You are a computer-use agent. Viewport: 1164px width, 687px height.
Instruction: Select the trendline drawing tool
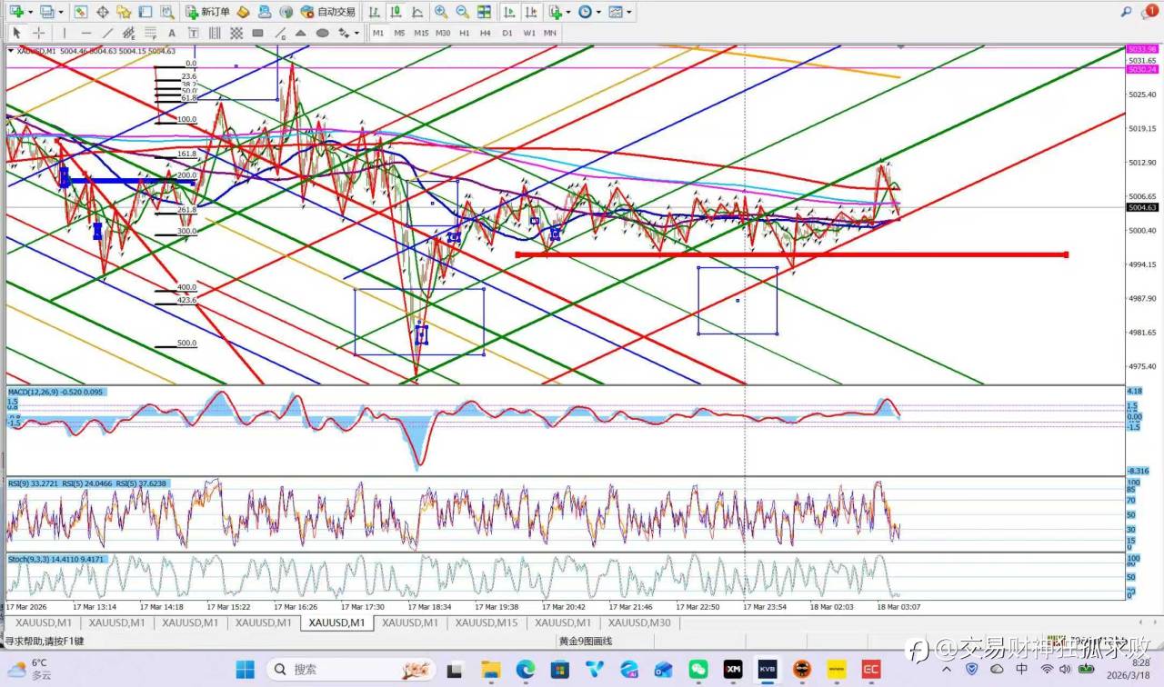[108, 33]
